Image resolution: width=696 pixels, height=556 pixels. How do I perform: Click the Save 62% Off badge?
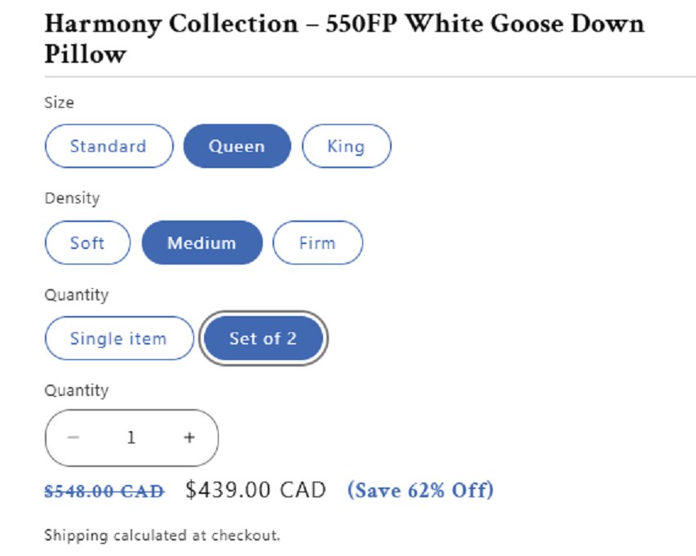coord(420,491)
